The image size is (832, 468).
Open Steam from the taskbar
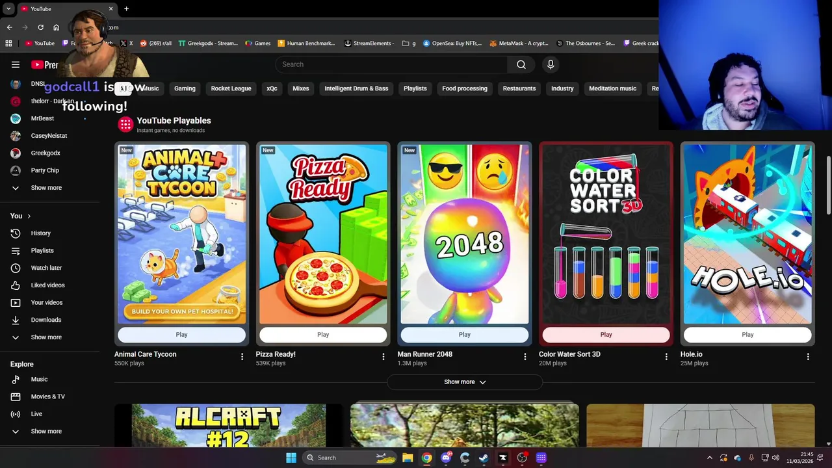(484, 458)
